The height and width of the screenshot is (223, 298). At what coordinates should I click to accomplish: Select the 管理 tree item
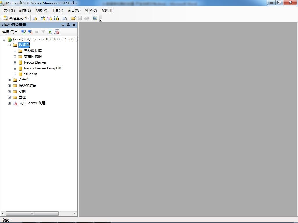click(22, 97)
